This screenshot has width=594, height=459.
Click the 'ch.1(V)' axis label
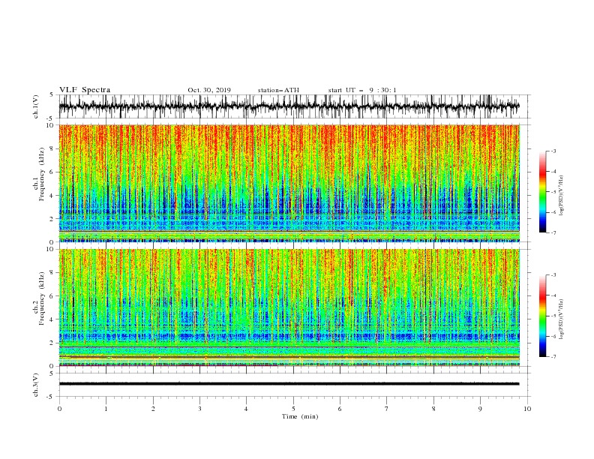[x=36, y=106]
